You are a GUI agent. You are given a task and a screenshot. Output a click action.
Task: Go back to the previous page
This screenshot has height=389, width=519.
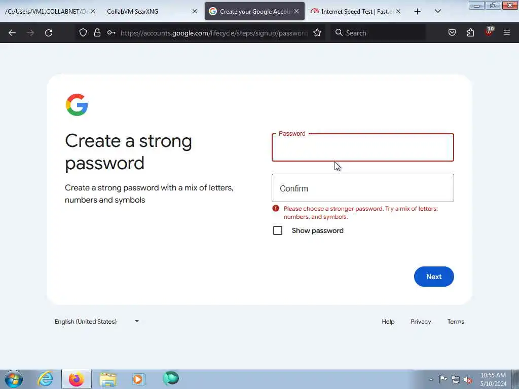click(12, 33)
